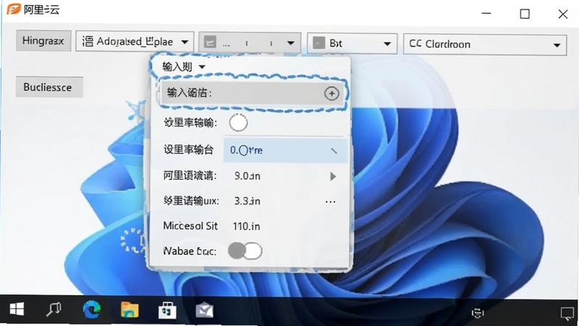Open the Bit dropdown
The image size is (579, 326).
352,43
